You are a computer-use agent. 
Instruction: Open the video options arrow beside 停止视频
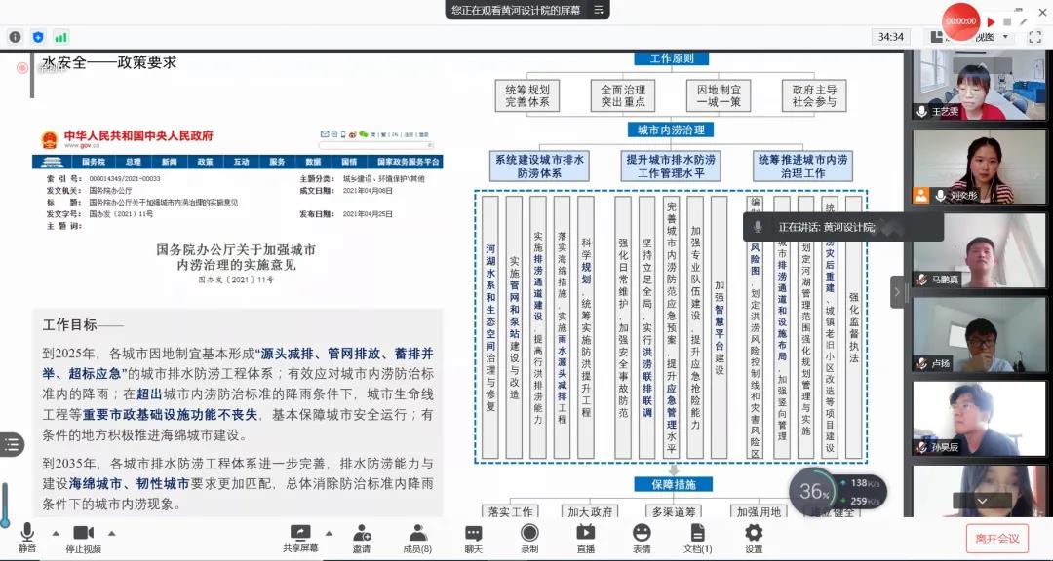pos(111,534)
